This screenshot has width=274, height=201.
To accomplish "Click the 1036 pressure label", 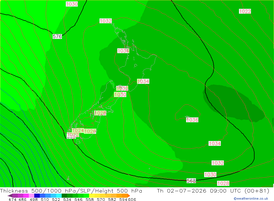I will (x=192, y=120).
